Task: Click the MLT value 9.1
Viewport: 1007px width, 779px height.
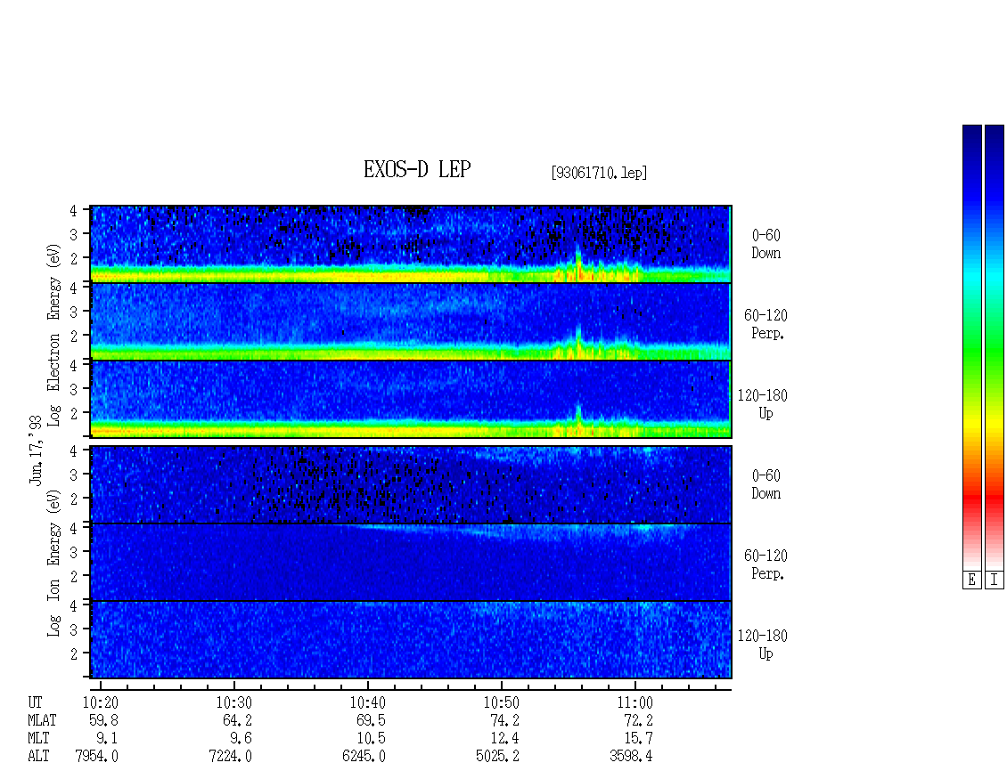Action: [x=107, y=739]
